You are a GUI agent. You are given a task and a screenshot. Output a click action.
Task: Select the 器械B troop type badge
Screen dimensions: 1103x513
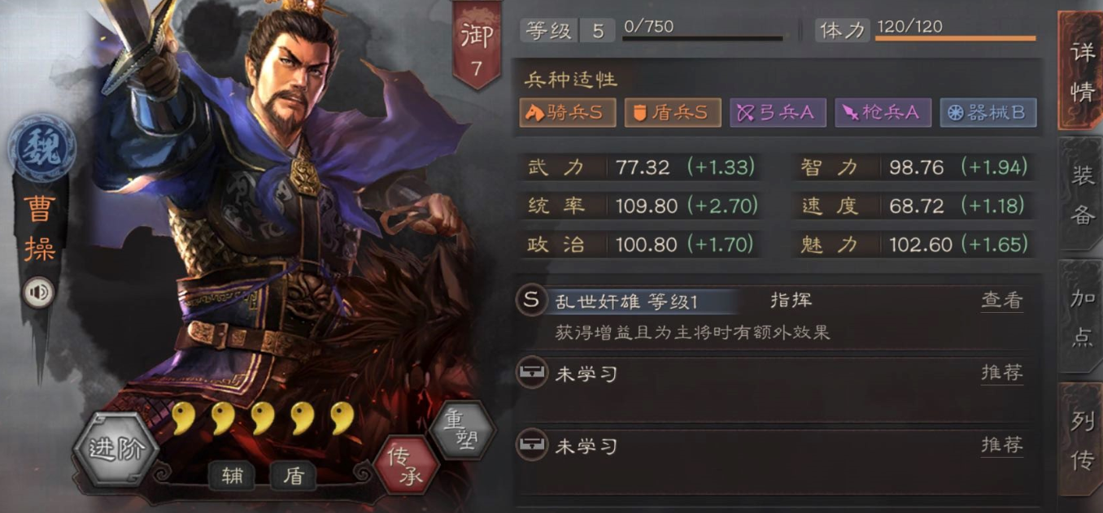point(988,113)
